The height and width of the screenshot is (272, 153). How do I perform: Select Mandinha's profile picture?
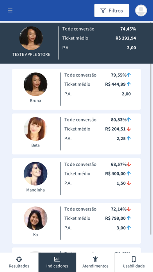click(x=36, y=174)
